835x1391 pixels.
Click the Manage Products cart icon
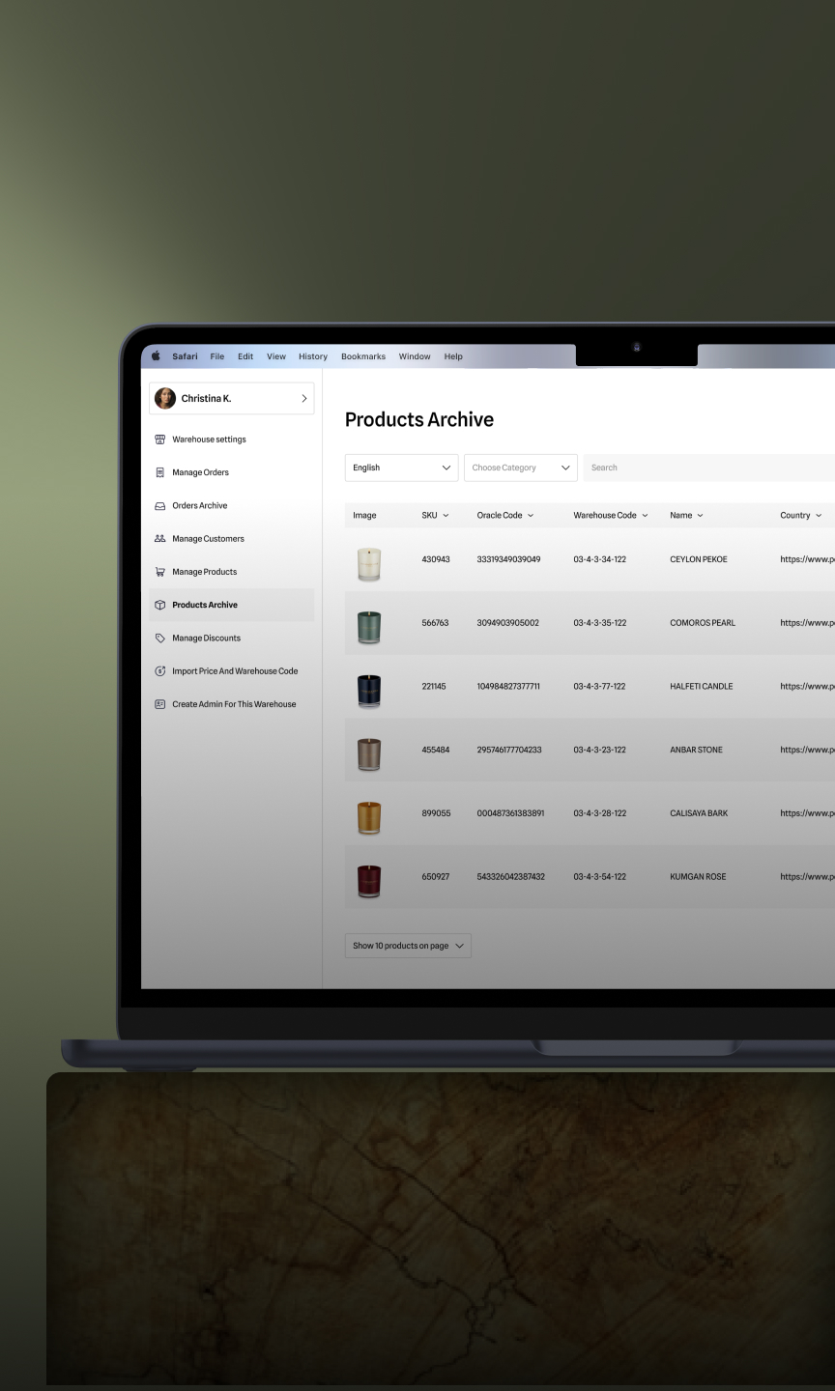coord(160,572)
